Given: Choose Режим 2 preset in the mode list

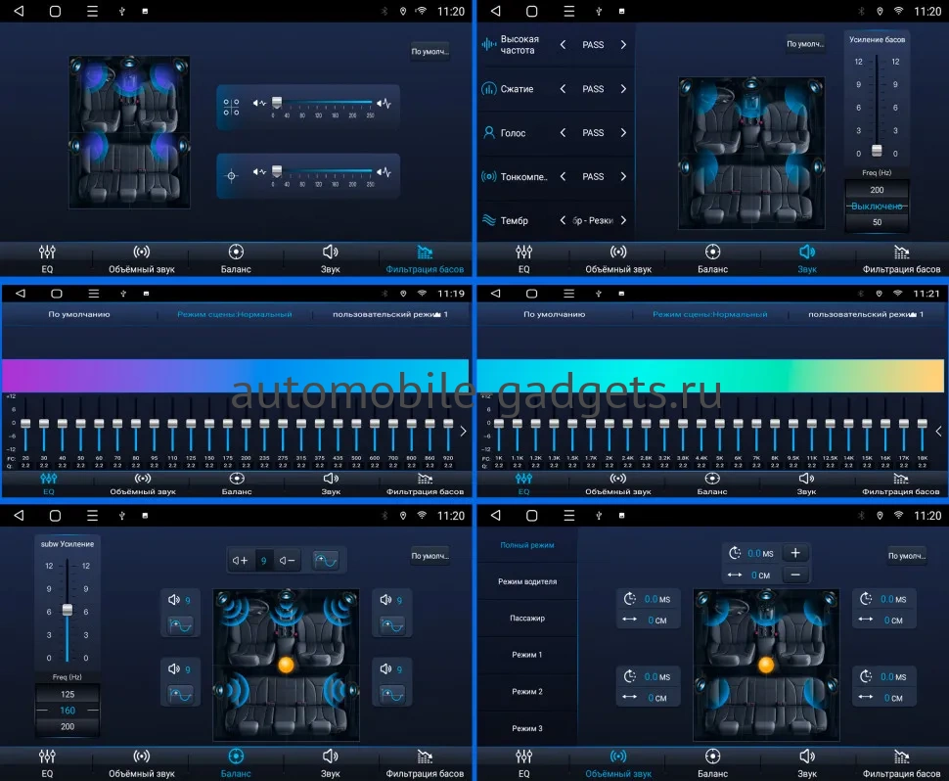Looking at the screenshot, I should (527, 692).
